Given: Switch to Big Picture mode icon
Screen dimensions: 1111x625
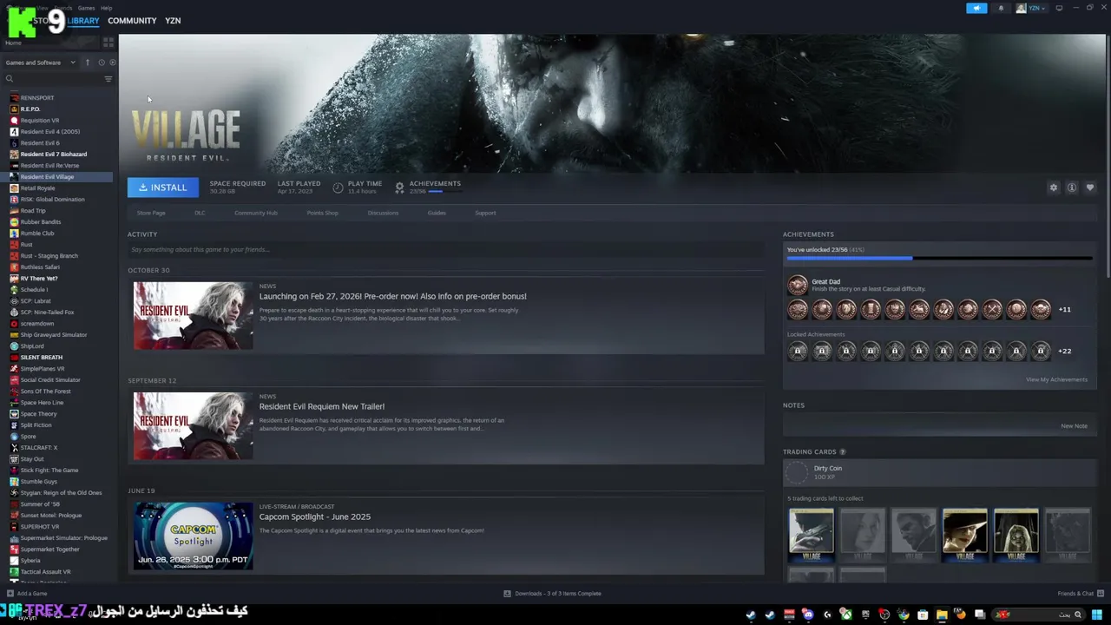Looking at the screenshot, I should coord(1059,8).
